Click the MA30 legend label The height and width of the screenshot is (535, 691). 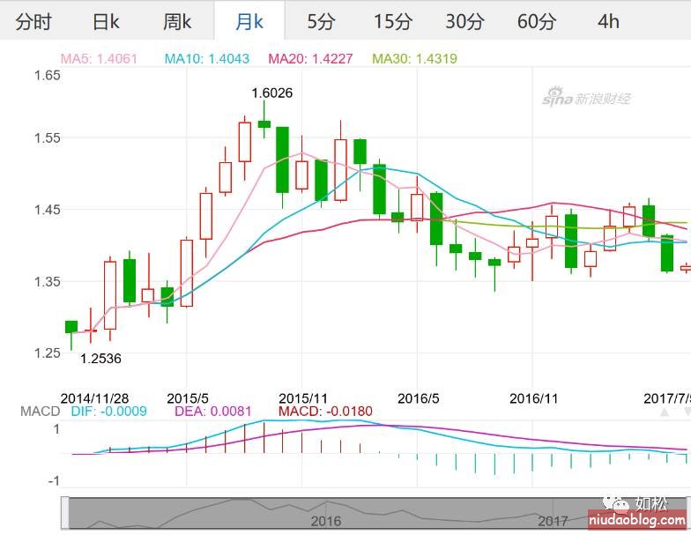414,59
